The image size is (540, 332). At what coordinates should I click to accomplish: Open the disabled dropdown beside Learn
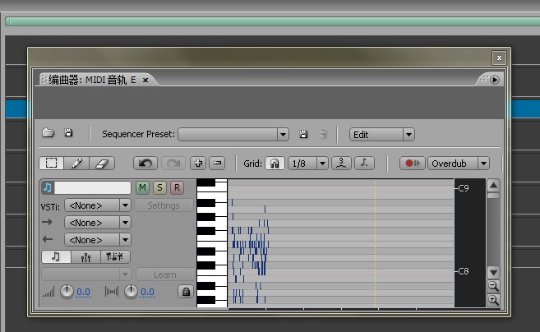point(86,274)
